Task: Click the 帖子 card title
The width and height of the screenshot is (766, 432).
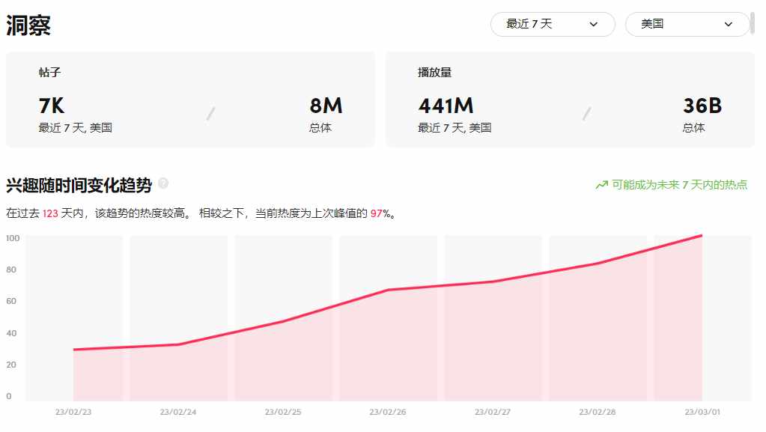Action: pos(50,73)
